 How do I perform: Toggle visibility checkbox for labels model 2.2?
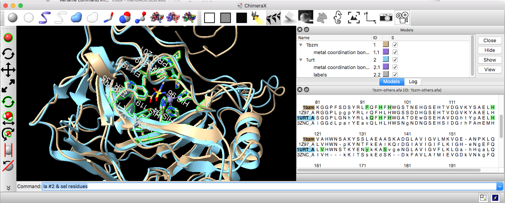pos(395,75)
